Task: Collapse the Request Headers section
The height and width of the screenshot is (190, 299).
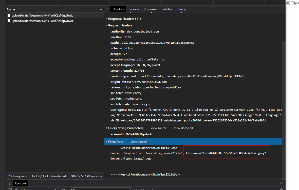Action: pos(107,25)
